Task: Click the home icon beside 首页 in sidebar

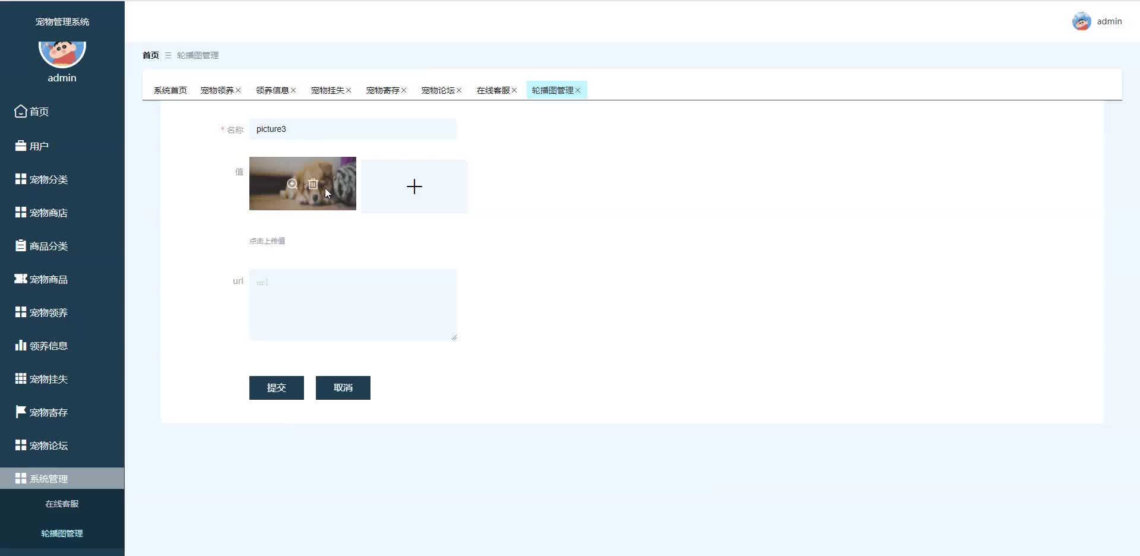Action: coord(21,111)
